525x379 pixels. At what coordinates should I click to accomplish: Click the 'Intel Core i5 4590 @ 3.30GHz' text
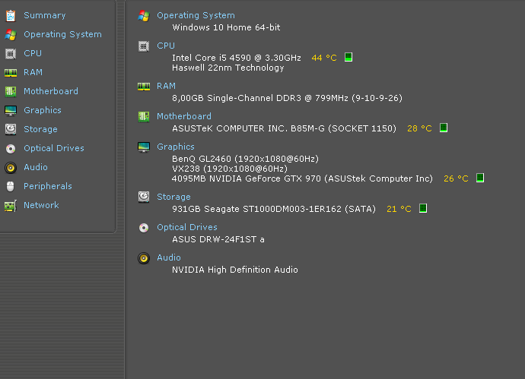pyautogui.click(x=237, y=58)
